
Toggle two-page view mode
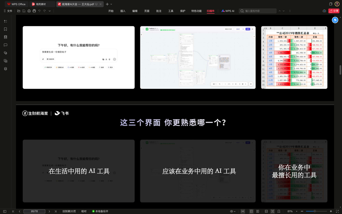click(257, 211)
